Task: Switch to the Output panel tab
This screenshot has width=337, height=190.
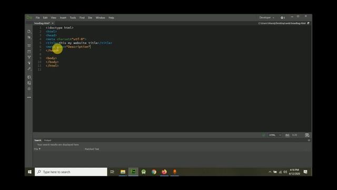Action: click(47, 140)
